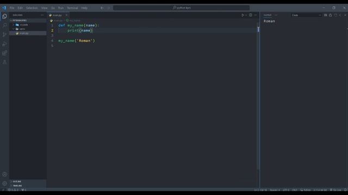348x195 pixels.
Task: Open the Manage gear settings icon
Action: pyautogui.click(x=4, y=184)
